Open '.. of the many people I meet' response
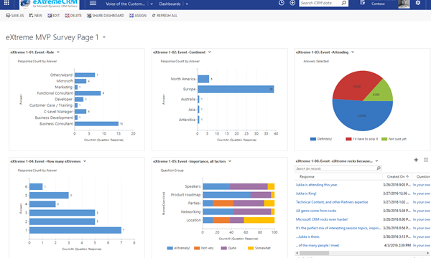The width and height of the screenshot is (431, 258). (x=318, y=245)
